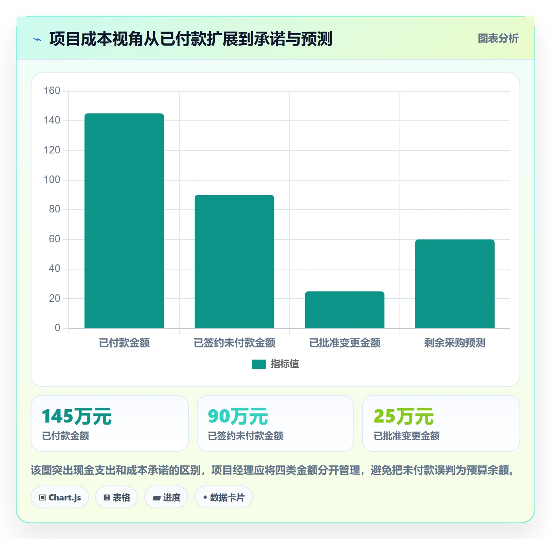Select the 表格 tag chip
This screenshot has height=539, width=551.
click(116, 497)
